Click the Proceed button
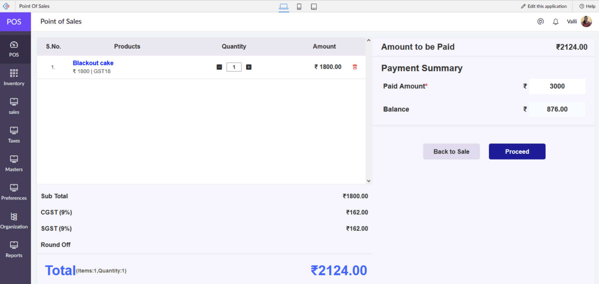 (517, 151)
